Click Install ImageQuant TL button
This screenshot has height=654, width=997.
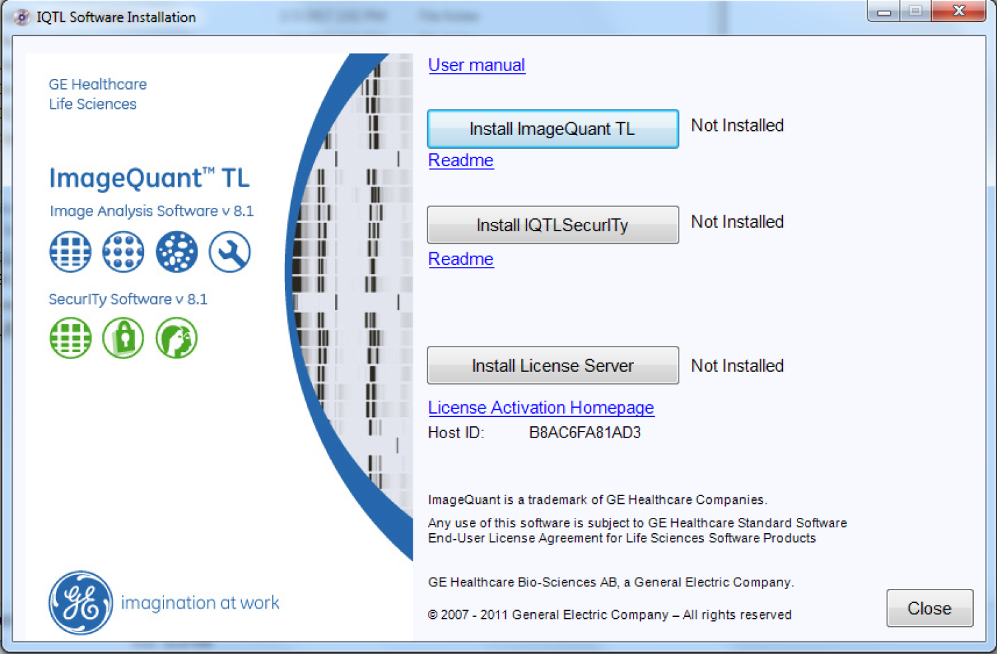coord(553,129)
